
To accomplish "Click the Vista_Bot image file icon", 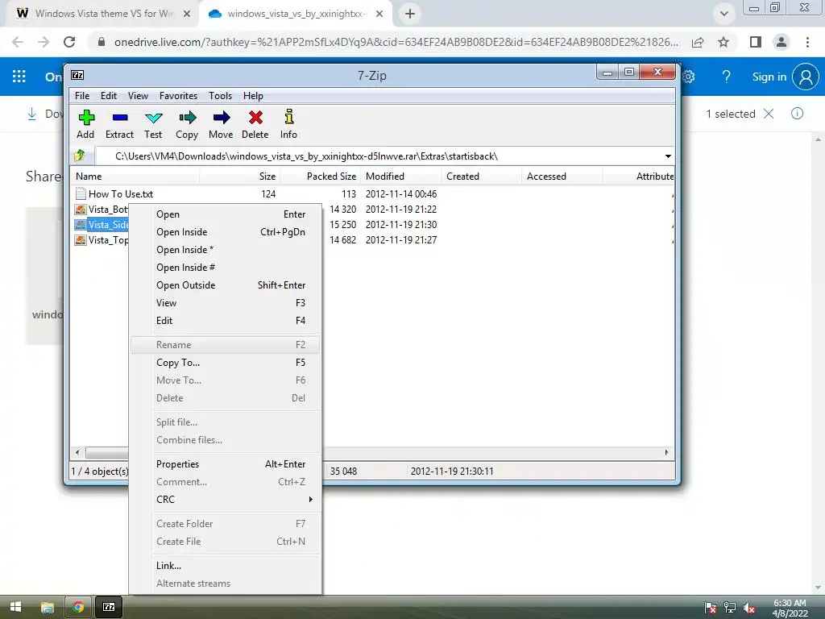I will [x=81, y=210].
